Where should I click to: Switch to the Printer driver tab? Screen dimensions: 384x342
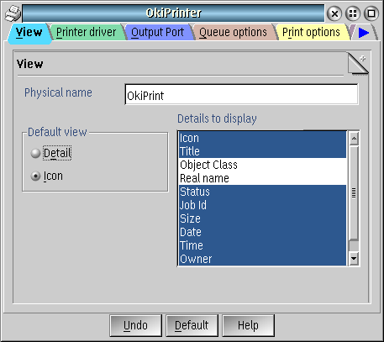click(x=87, y=32)
